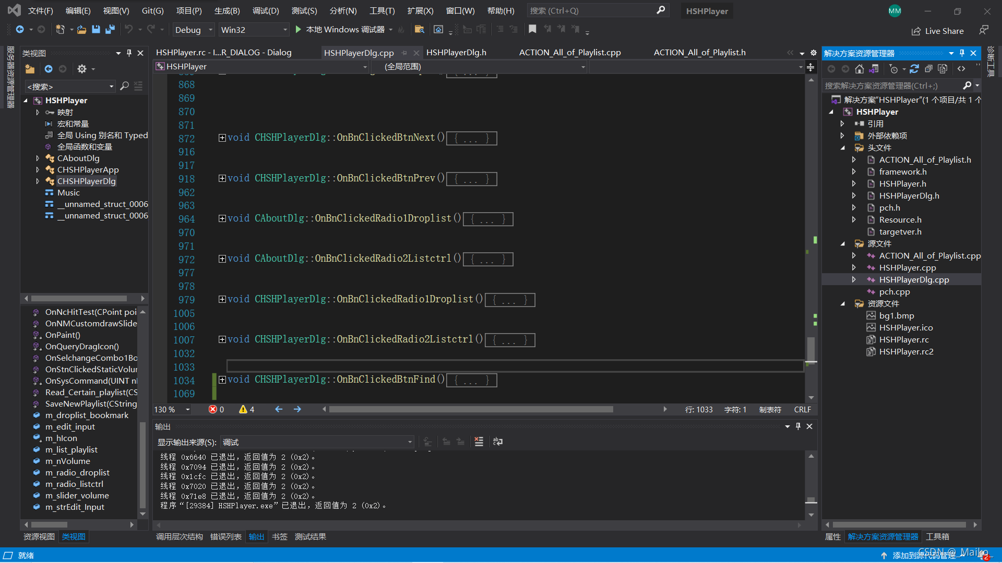Screen dimensions: 1002x563
Task: Expand the OnBnClickedBtnFind function block
Action: [x=222, y=380]
